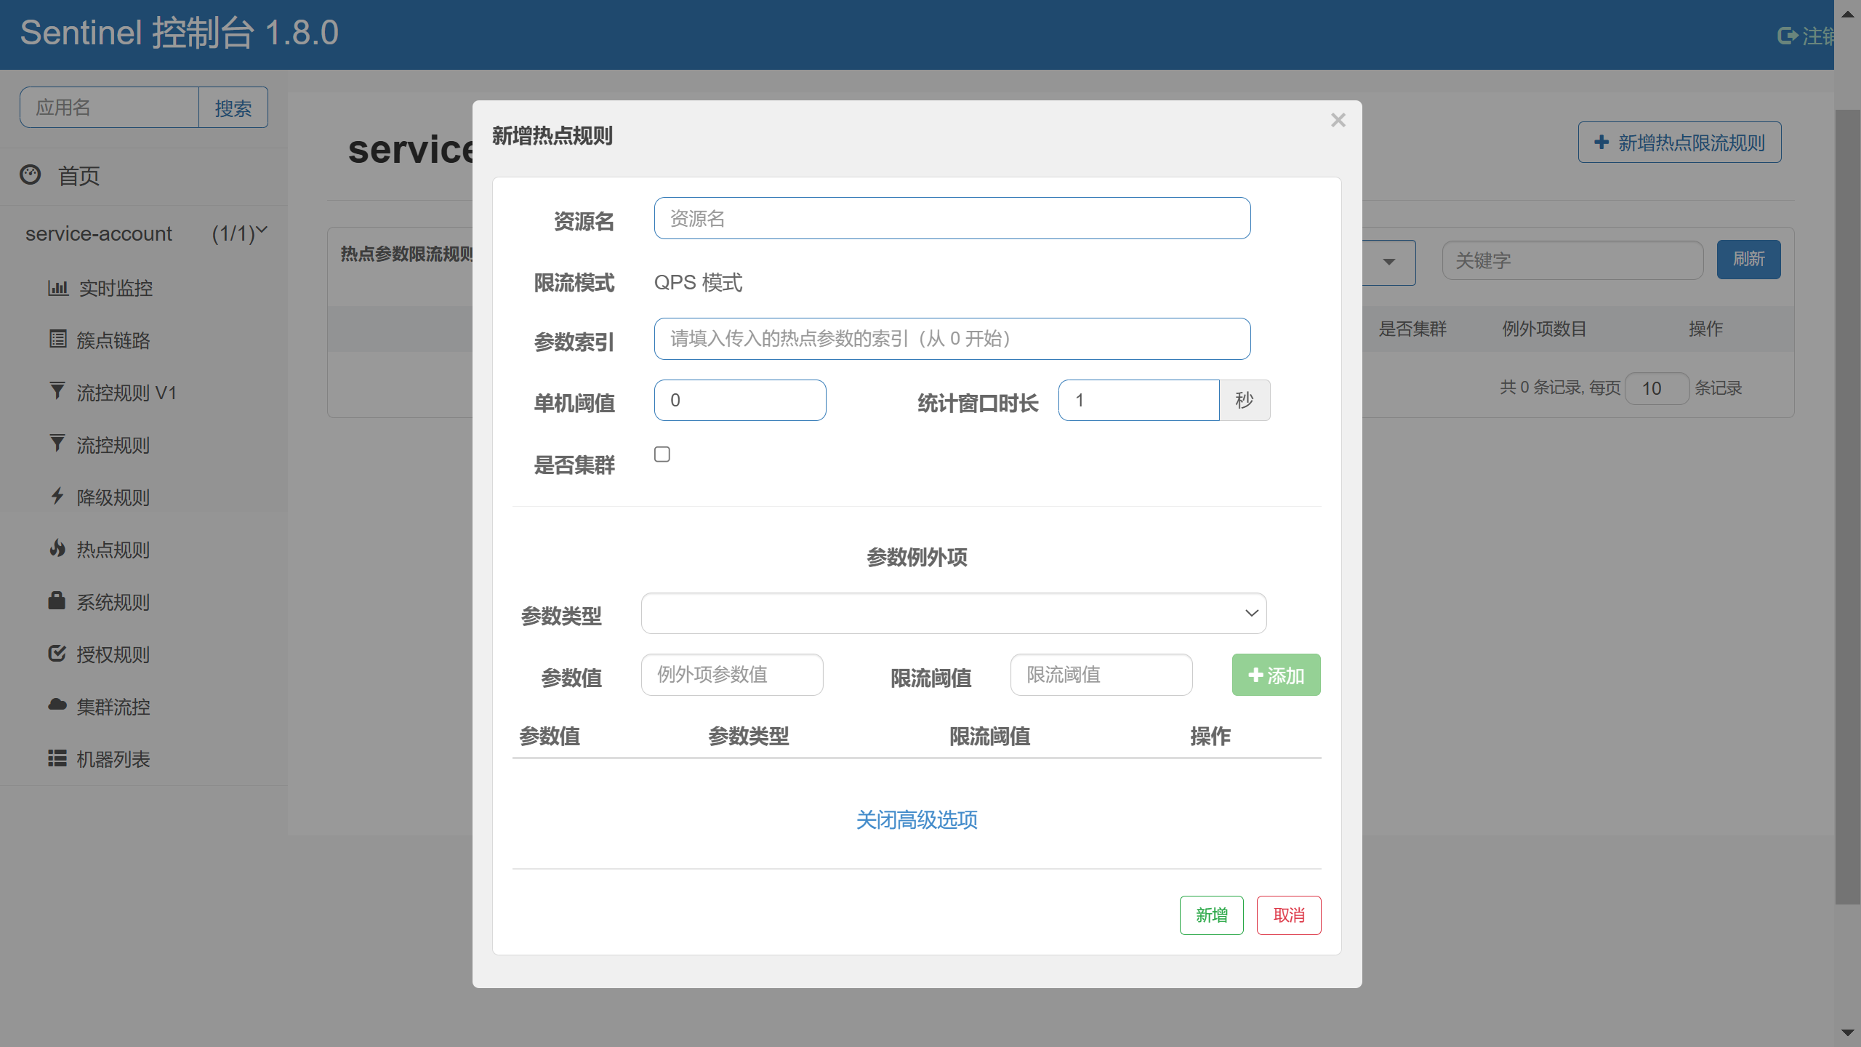
Task: Click the logout icon in header
Action: click(x=1787, y=35)
